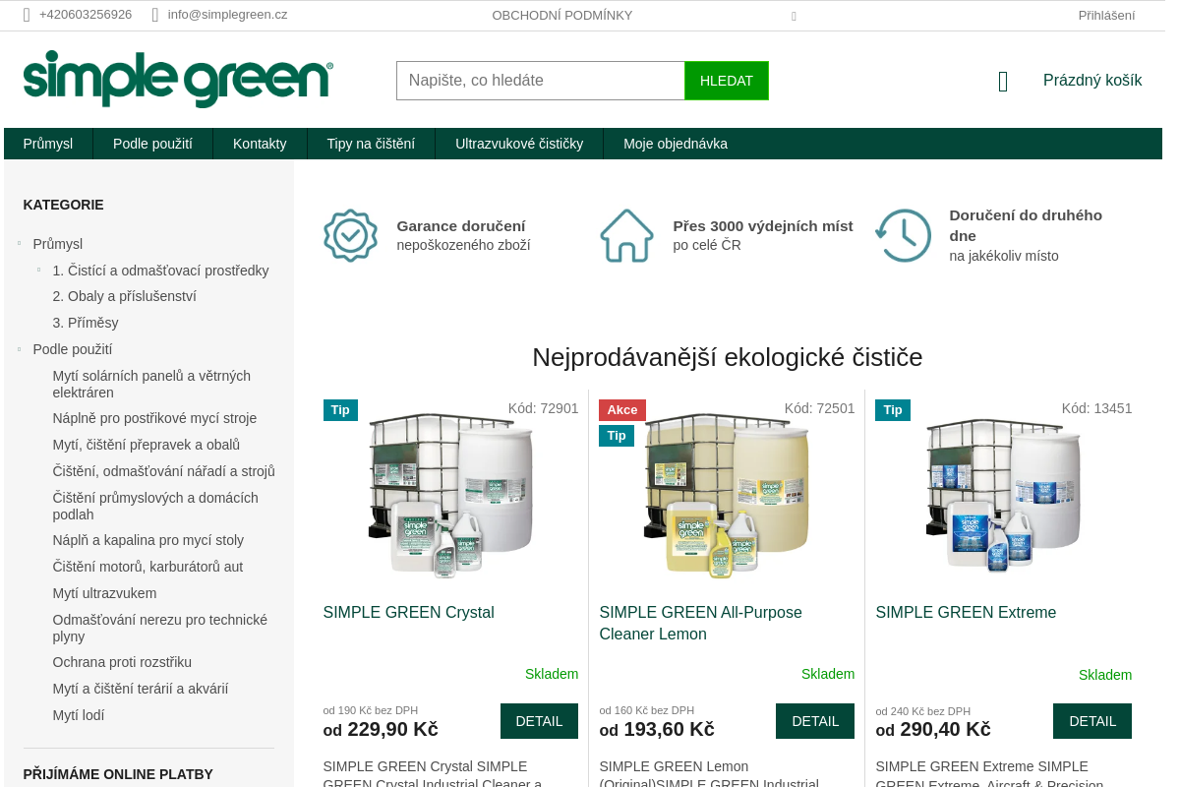Open SIMPLE GREEN All-Purpose Cleaner Lemon title

pos(700,624)
